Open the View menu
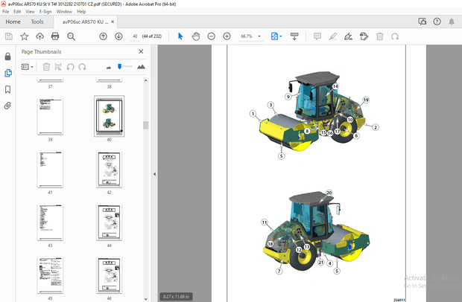The height and width of the screenshot is (302, 462). (x=30, y=11)
